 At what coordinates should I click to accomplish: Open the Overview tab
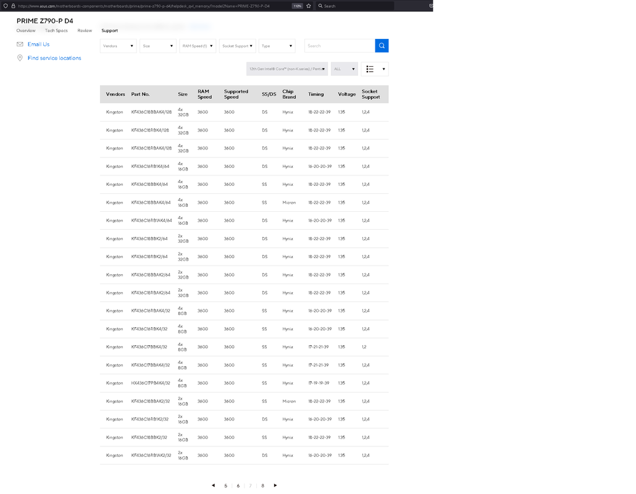26,30
